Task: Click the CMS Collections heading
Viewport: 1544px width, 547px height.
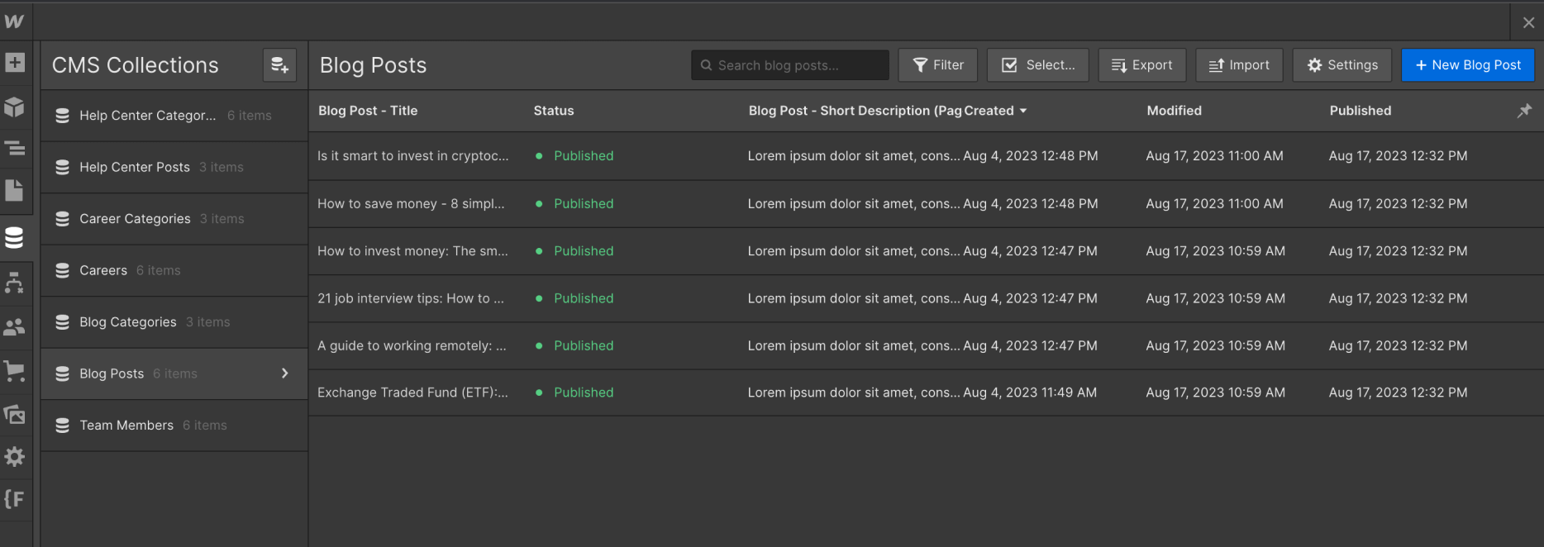Action: [136, 65]
